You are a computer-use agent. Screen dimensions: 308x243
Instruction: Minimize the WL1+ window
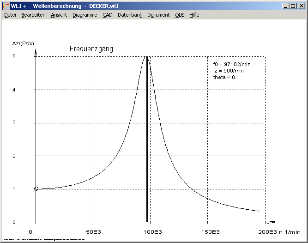pyautogui.click(x=286, y=6)
